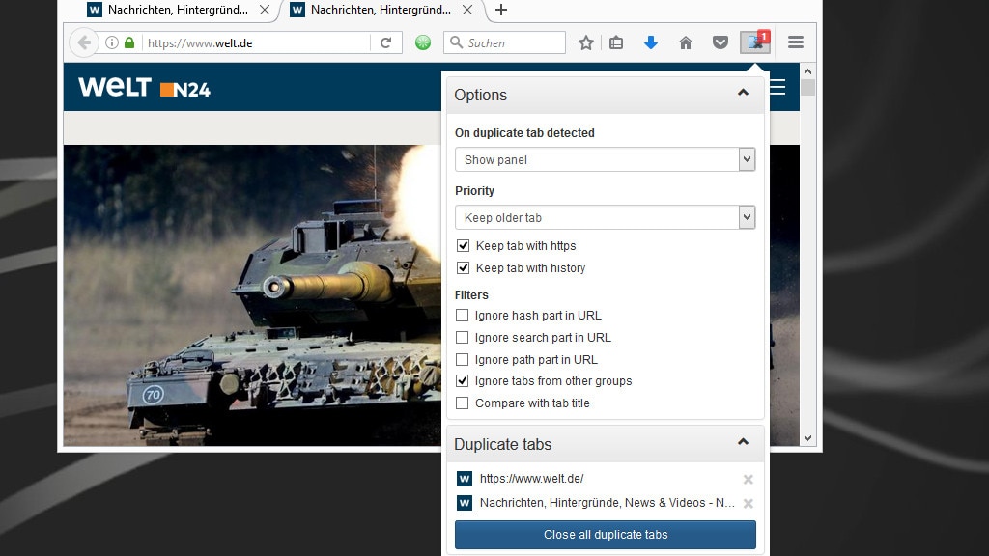The image size is (989, 556).
Task: Uncheck Keep tab with https
Action: click(x=463, y=246)
